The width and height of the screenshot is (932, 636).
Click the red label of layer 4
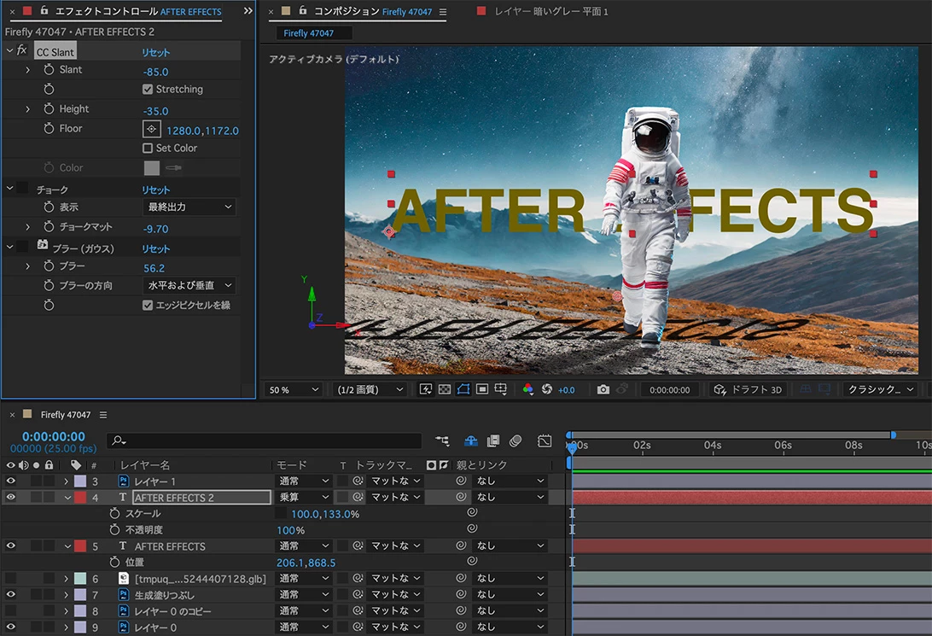coord(80,497)
